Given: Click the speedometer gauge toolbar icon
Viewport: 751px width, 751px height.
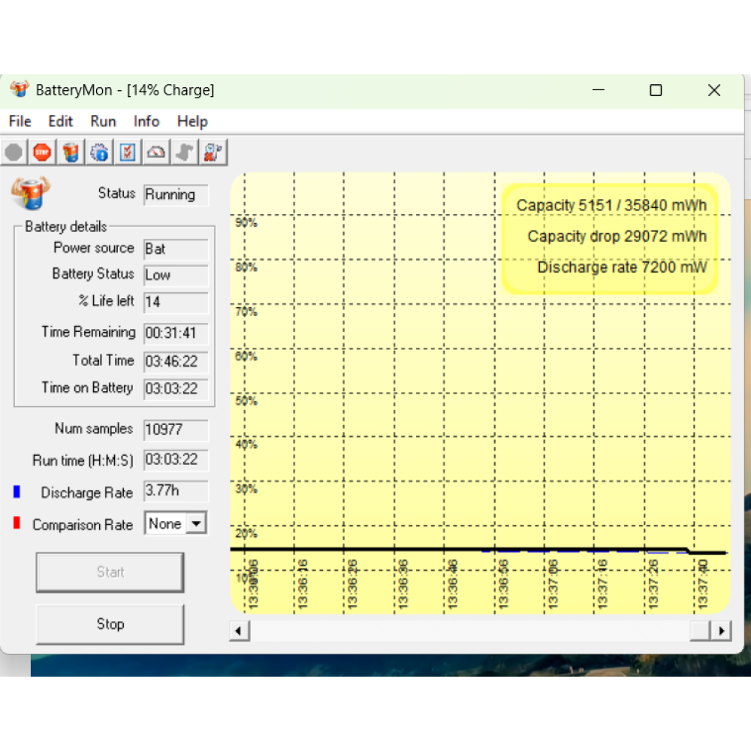Looking at the screenshot, I should 156,152.
